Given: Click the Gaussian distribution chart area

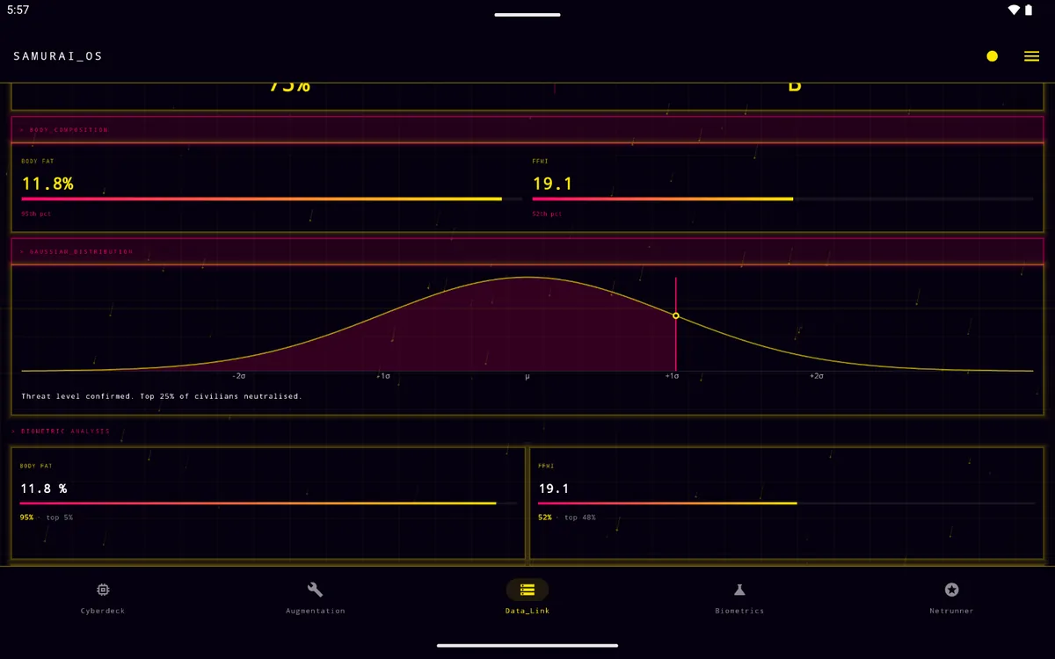Looking at the screenshot, I should (x=527, y=323).
